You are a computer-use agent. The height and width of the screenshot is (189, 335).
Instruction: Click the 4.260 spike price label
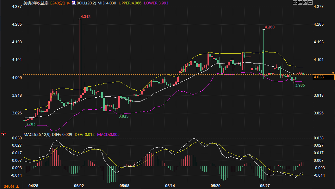(x=270, y=27)
